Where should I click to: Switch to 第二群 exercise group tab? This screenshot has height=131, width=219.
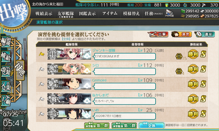pos(124,125)
